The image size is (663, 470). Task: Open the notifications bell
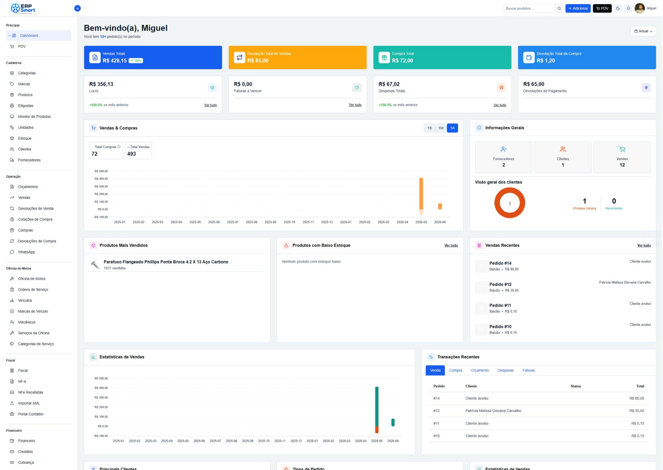click(628, 8)
